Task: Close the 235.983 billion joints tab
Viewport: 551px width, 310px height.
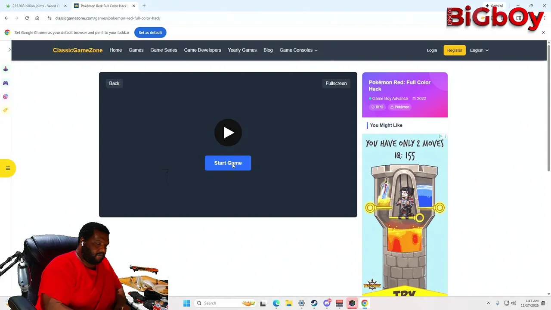Action: point(65,6)
